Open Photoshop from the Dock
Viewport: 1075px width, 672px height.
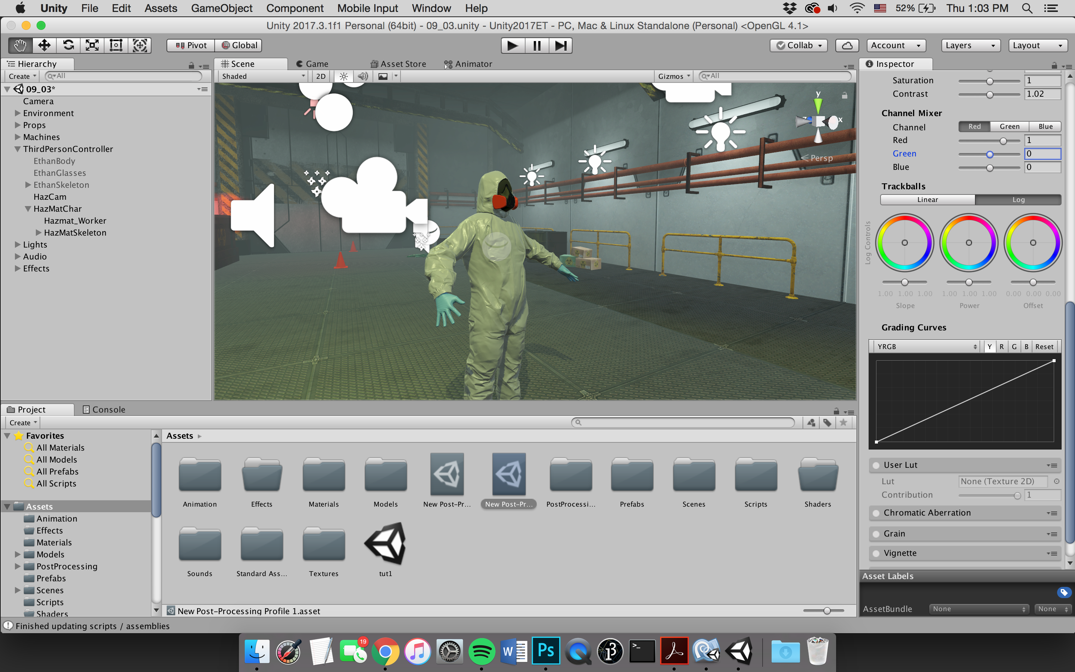[546, 651]
